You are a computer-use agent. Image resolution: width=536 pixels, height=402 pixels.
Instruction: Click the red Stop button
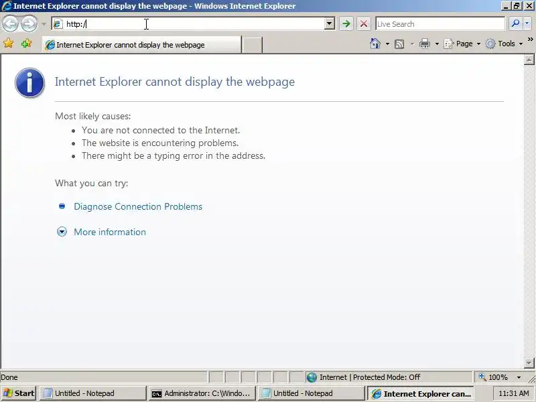[364, 23]
